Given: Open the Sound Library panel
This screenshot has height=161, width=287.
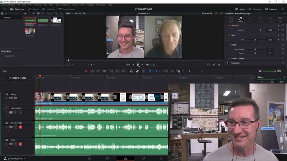Looking at the screenshot, I should [66, 9].
